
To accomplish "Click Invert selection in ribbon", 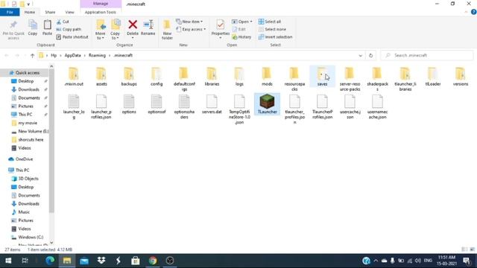I will point(275,36).
